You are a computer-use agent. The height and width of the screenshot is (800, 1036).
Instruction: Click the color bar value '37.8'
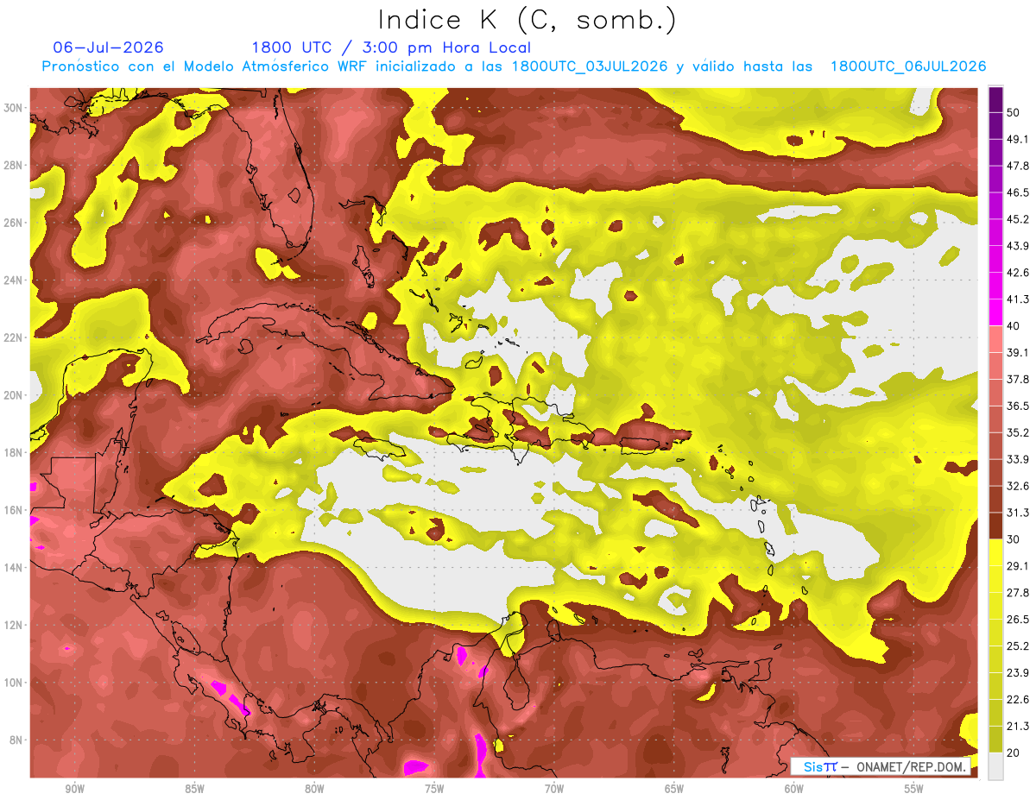1018,379
